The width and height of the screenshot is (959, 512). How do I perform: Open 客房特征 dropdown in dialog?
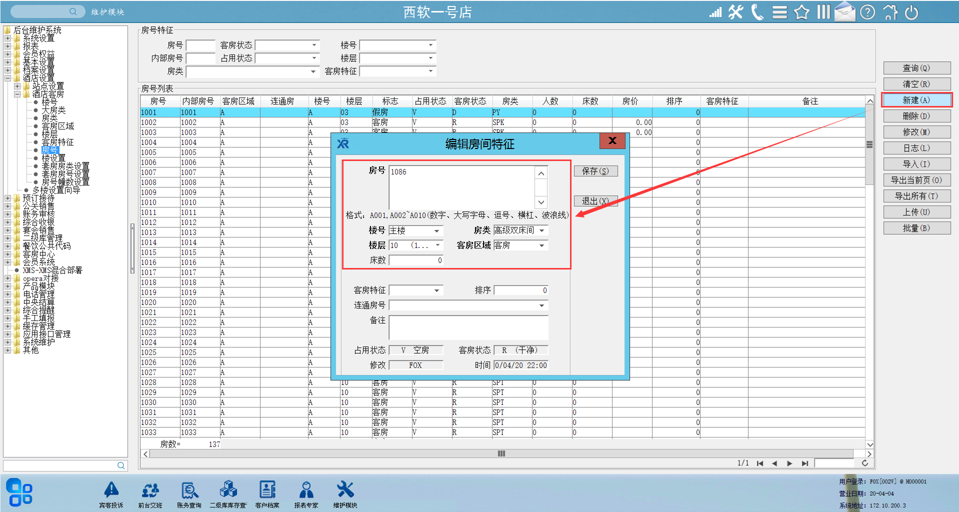(436, 290)
